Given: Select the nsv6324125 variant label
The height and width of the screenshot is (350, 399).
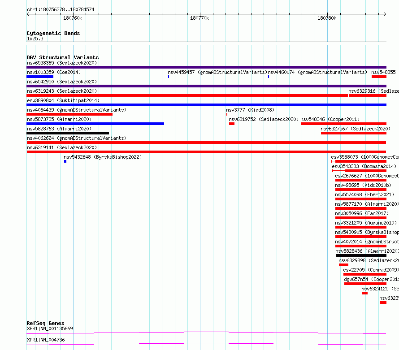Looking at the screenshot, I should click(380, 289).
